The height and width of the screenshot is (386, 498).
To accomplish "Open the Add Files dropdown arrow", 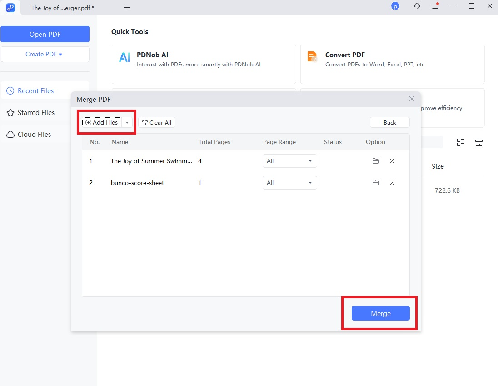I will pyautogui.click(x=128, y=123).
